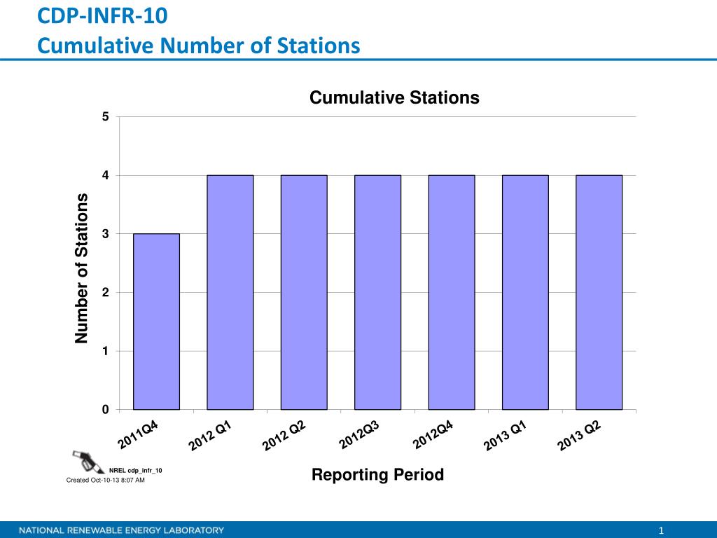
Task: Click the y-axis value '2'
Action: point(106,292)
